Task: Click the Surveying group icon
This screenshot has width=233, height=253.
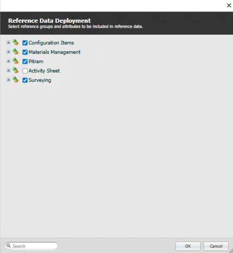Action: (15, 80)
